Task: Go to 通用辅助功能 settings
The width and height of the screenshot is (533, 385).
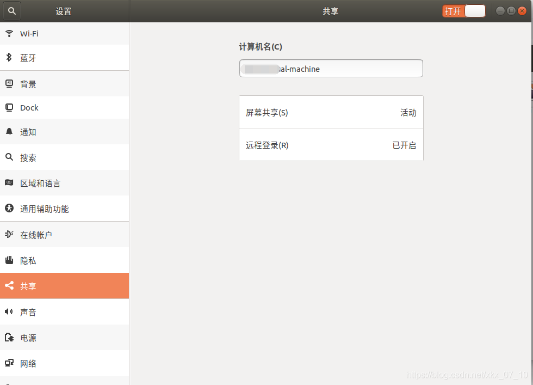Action: 65,209
